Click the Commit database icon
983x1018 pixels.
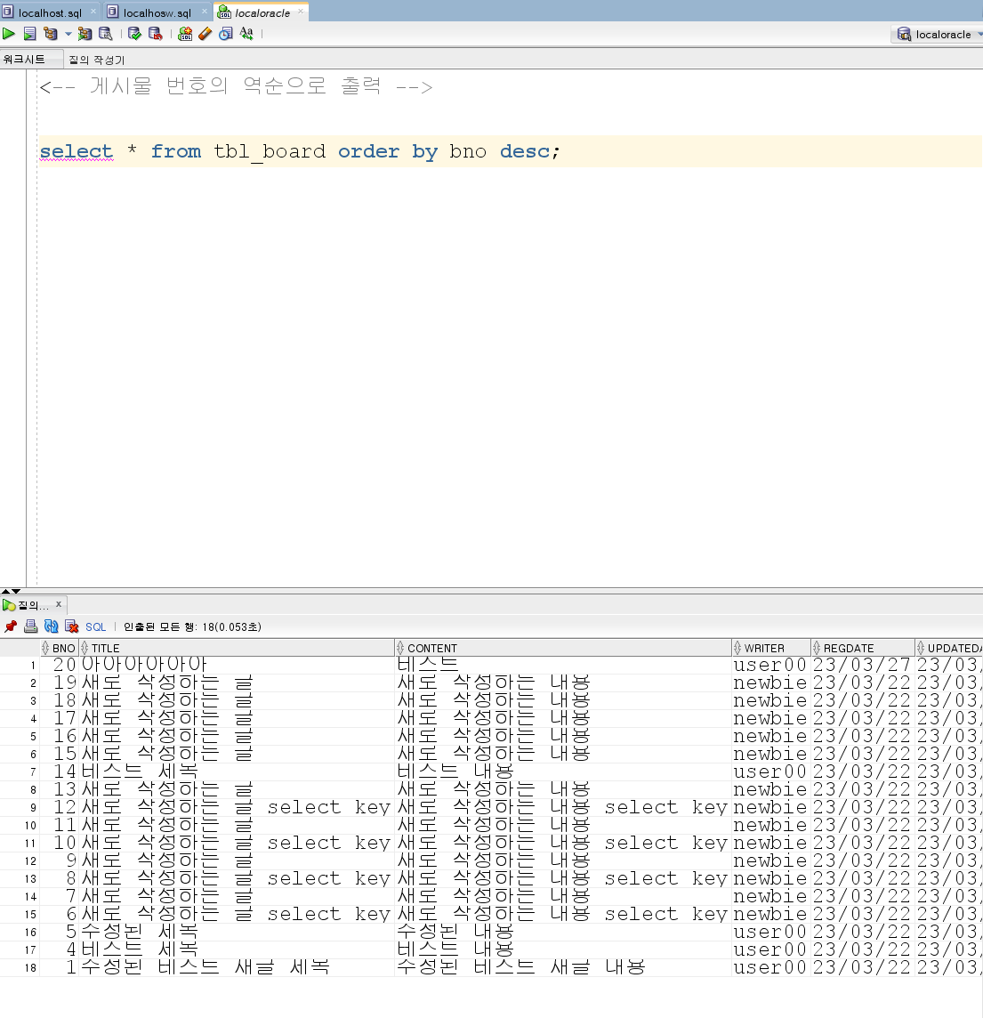click(134, 34)
